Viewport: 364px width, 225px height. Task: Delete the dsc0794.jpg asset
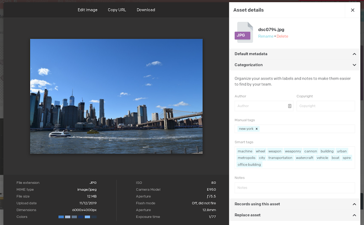[x=282, y=36]
